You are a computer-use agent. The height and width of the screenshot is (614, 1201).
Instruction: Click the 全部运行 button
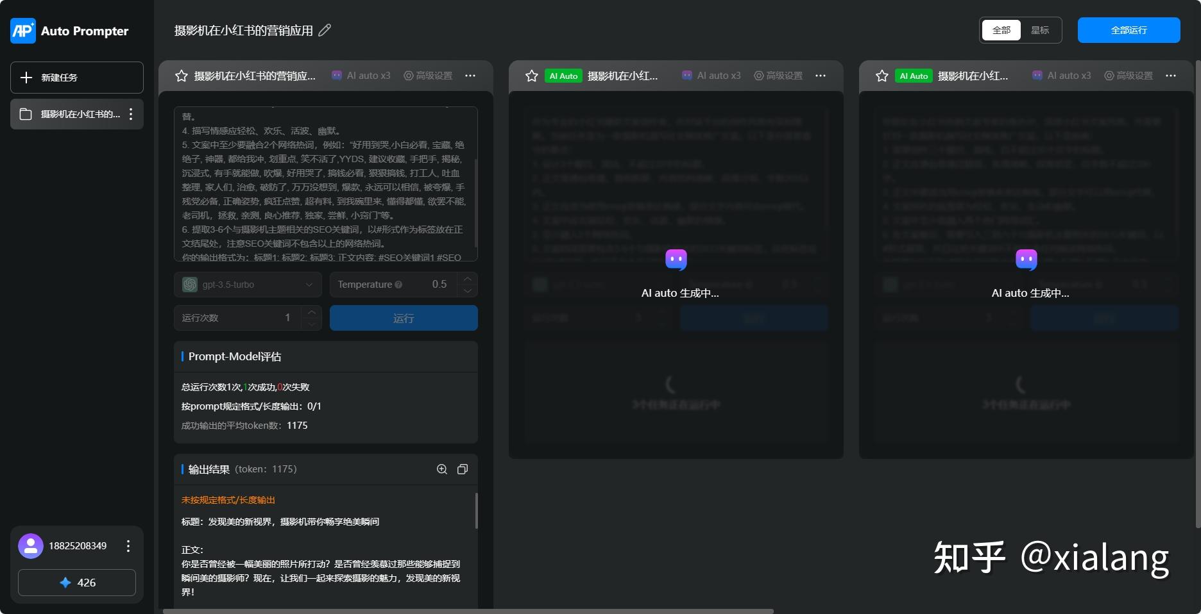(x=1129, y=30)
